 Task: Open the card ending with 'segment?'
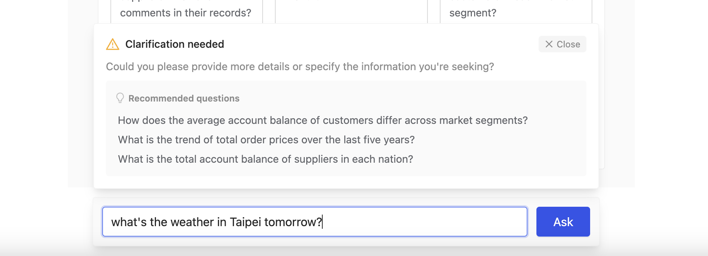pyautogui.click(x=516, y=11)
